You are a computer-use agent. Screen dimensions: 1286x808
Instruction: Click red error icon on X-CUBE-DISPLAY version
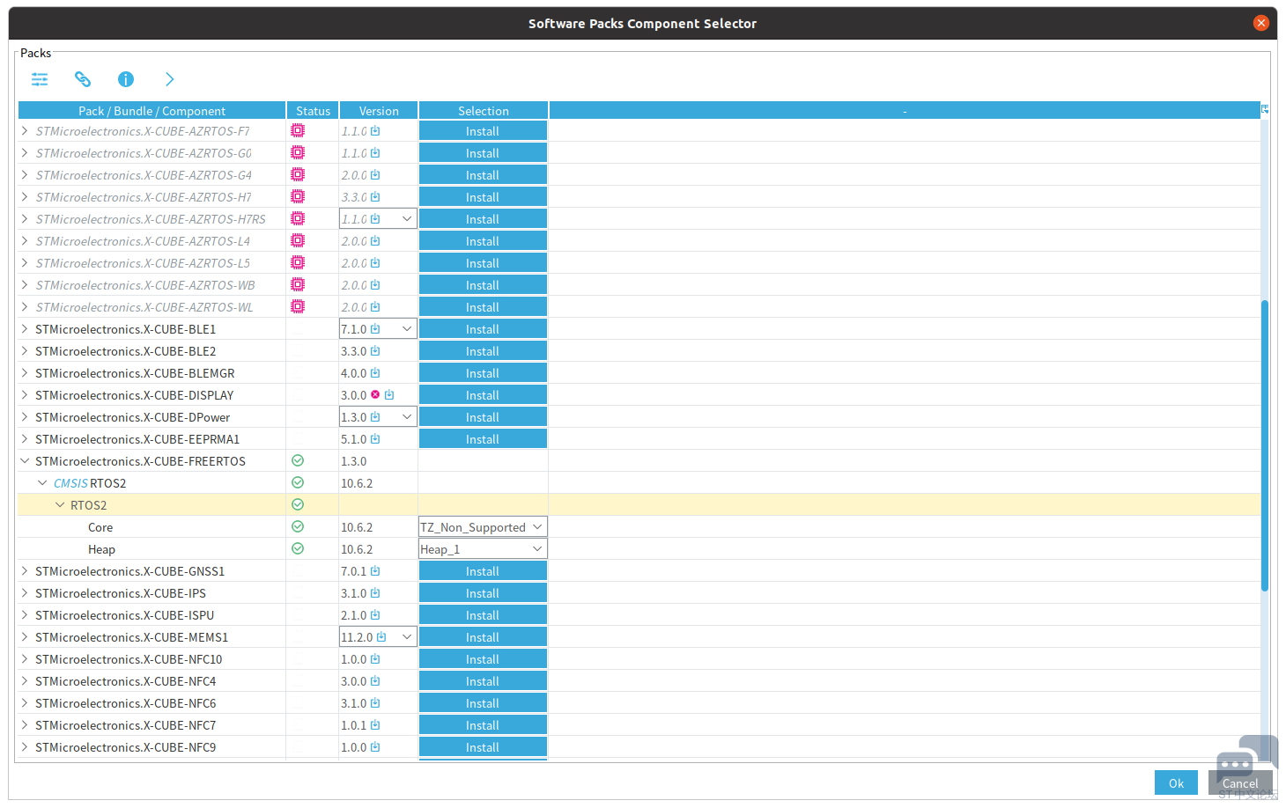point(375,394)
